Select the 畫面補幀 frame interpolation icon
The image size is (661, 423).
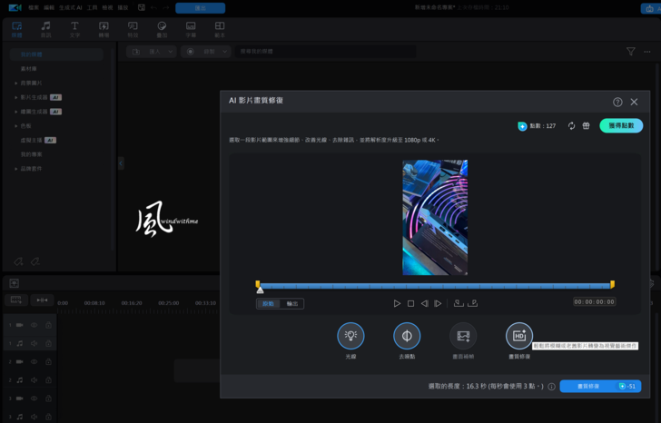point(463,336)
